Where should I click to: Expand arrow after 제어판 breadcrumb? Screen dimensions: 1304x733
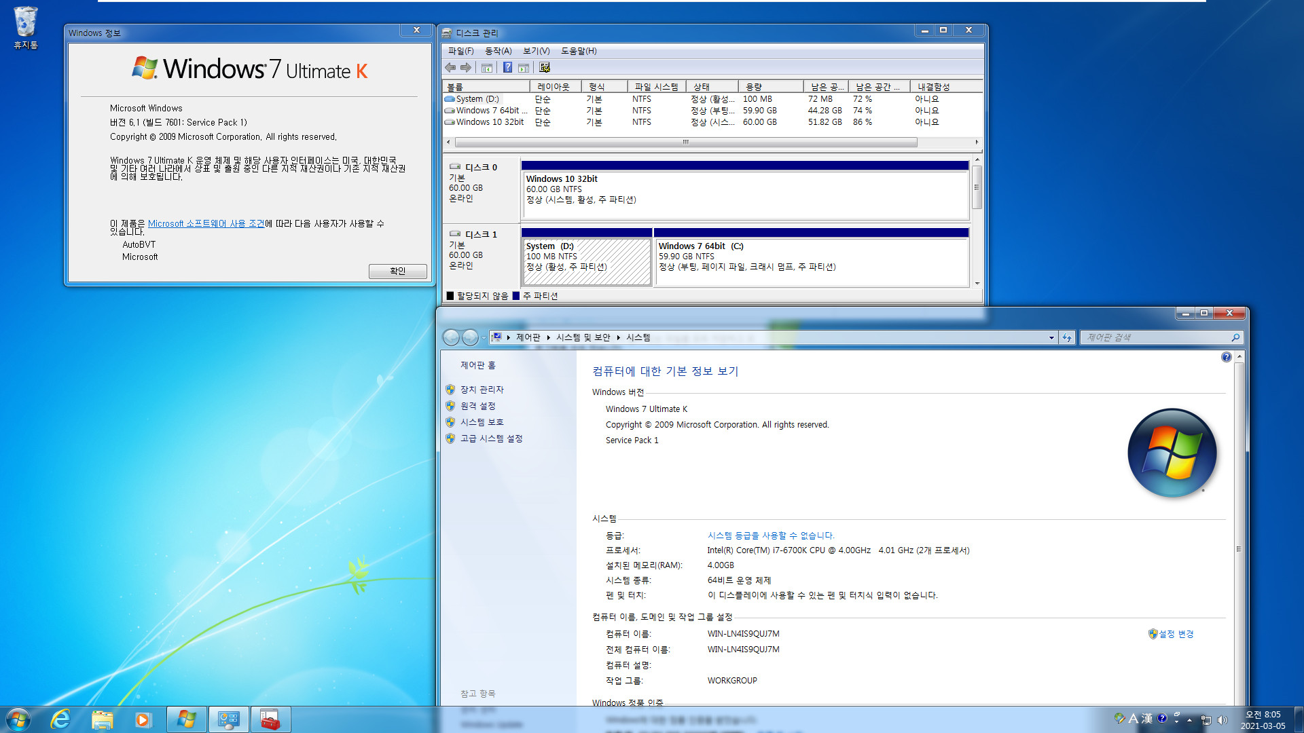click(548, 337)
